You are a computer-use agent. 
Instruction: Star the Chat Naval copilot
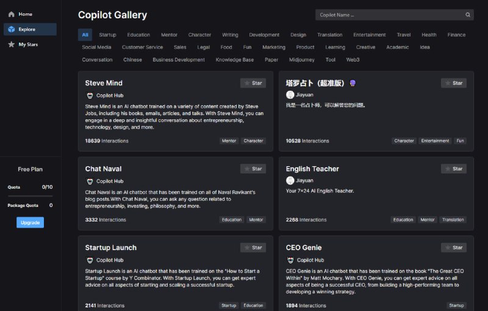coord(253,169)
